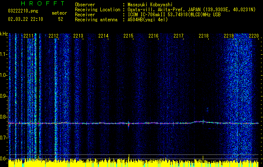263x167 pixels.
Task: Click the Receiving antenna label
Action: click(96, 20)
